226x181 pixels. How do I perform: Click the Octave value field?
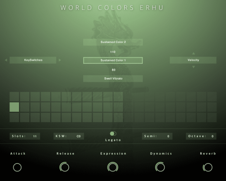click(x=201, y=136)
